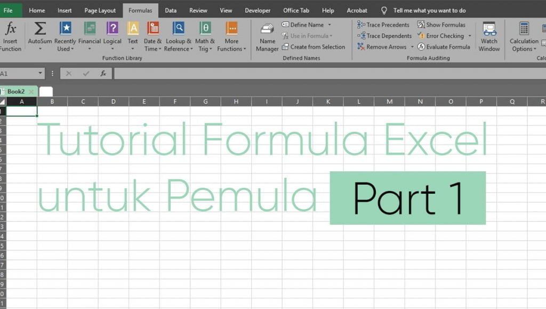Switch to the Data ribbon tab

coord(170,10)
